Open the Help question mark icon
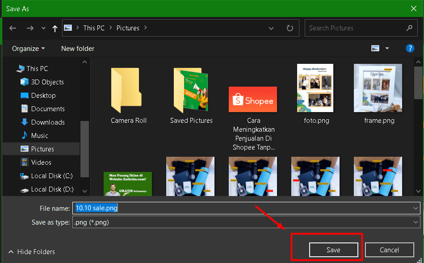The height and width of the screenshot is (263, 424). click(x=410, y=48)
